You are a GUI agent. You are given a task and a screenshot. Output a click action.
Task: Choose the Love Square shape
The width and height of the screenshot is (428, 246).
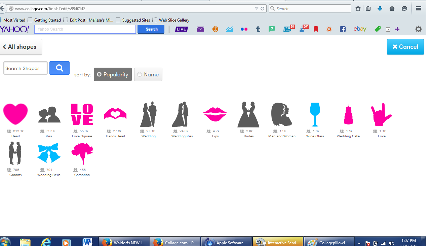(82, 114)
